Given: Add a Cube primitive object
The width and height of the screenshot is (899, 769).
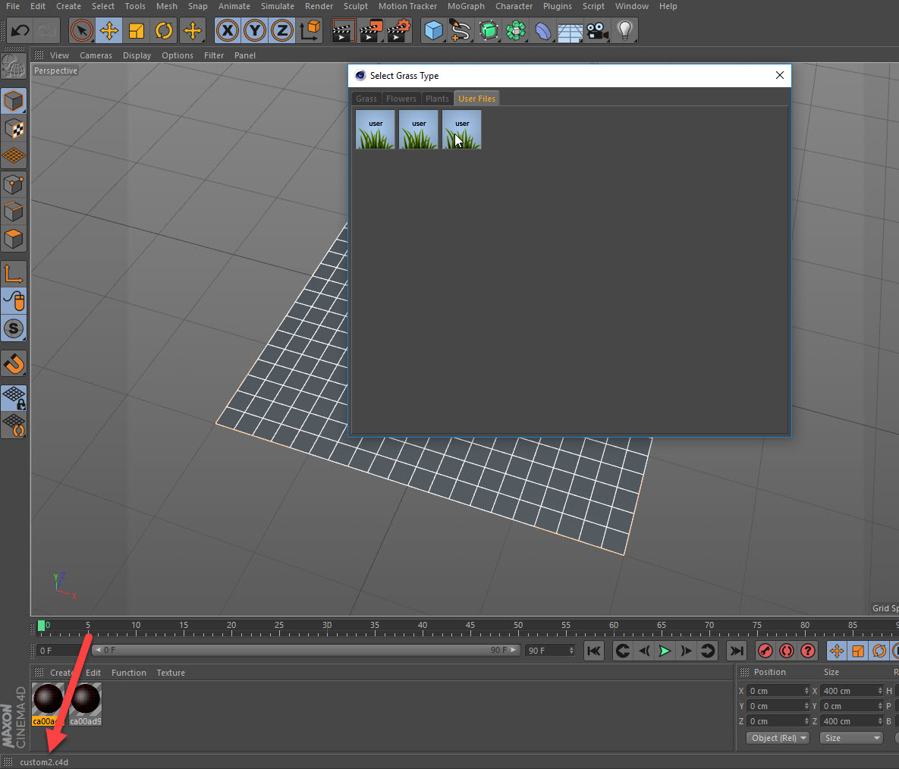Looking at the screenshot, I should [433, 30].
